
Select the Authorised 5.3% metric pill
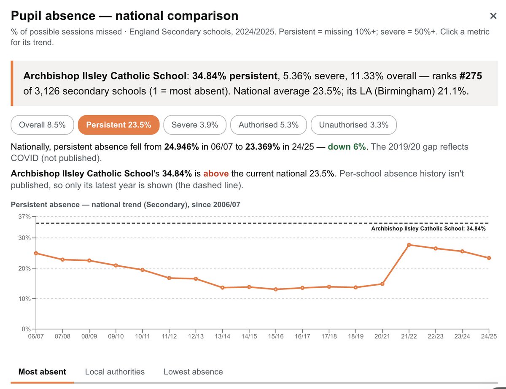click(x=269, y=125)
